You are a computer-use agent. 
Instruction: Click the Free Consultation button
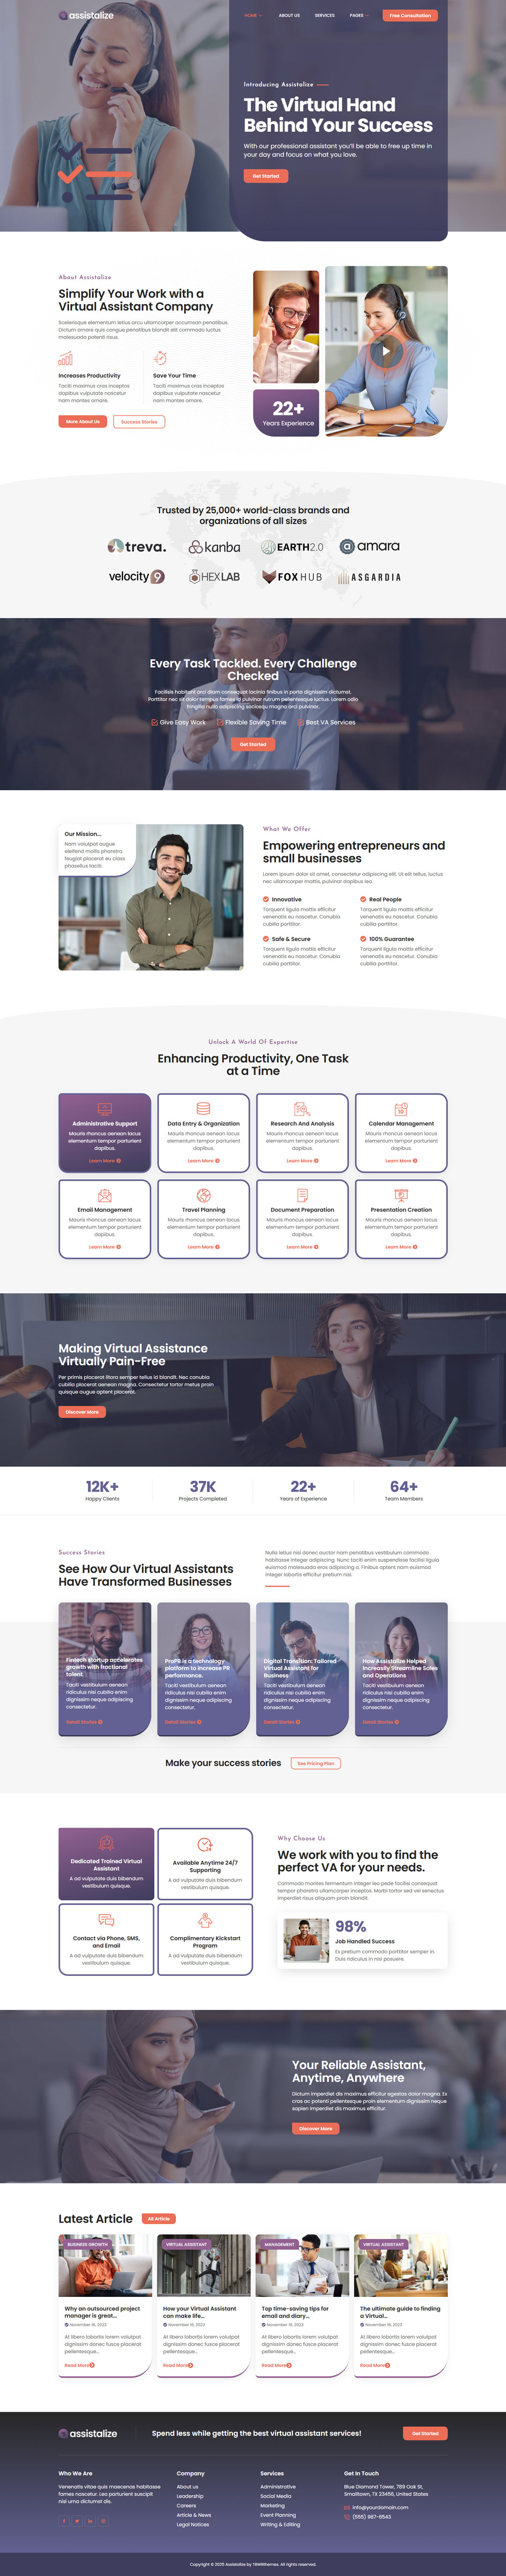[x=410, y=16]
